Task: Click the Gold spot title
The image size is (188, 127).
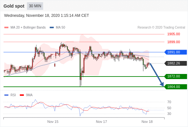Action: point(14,6)
